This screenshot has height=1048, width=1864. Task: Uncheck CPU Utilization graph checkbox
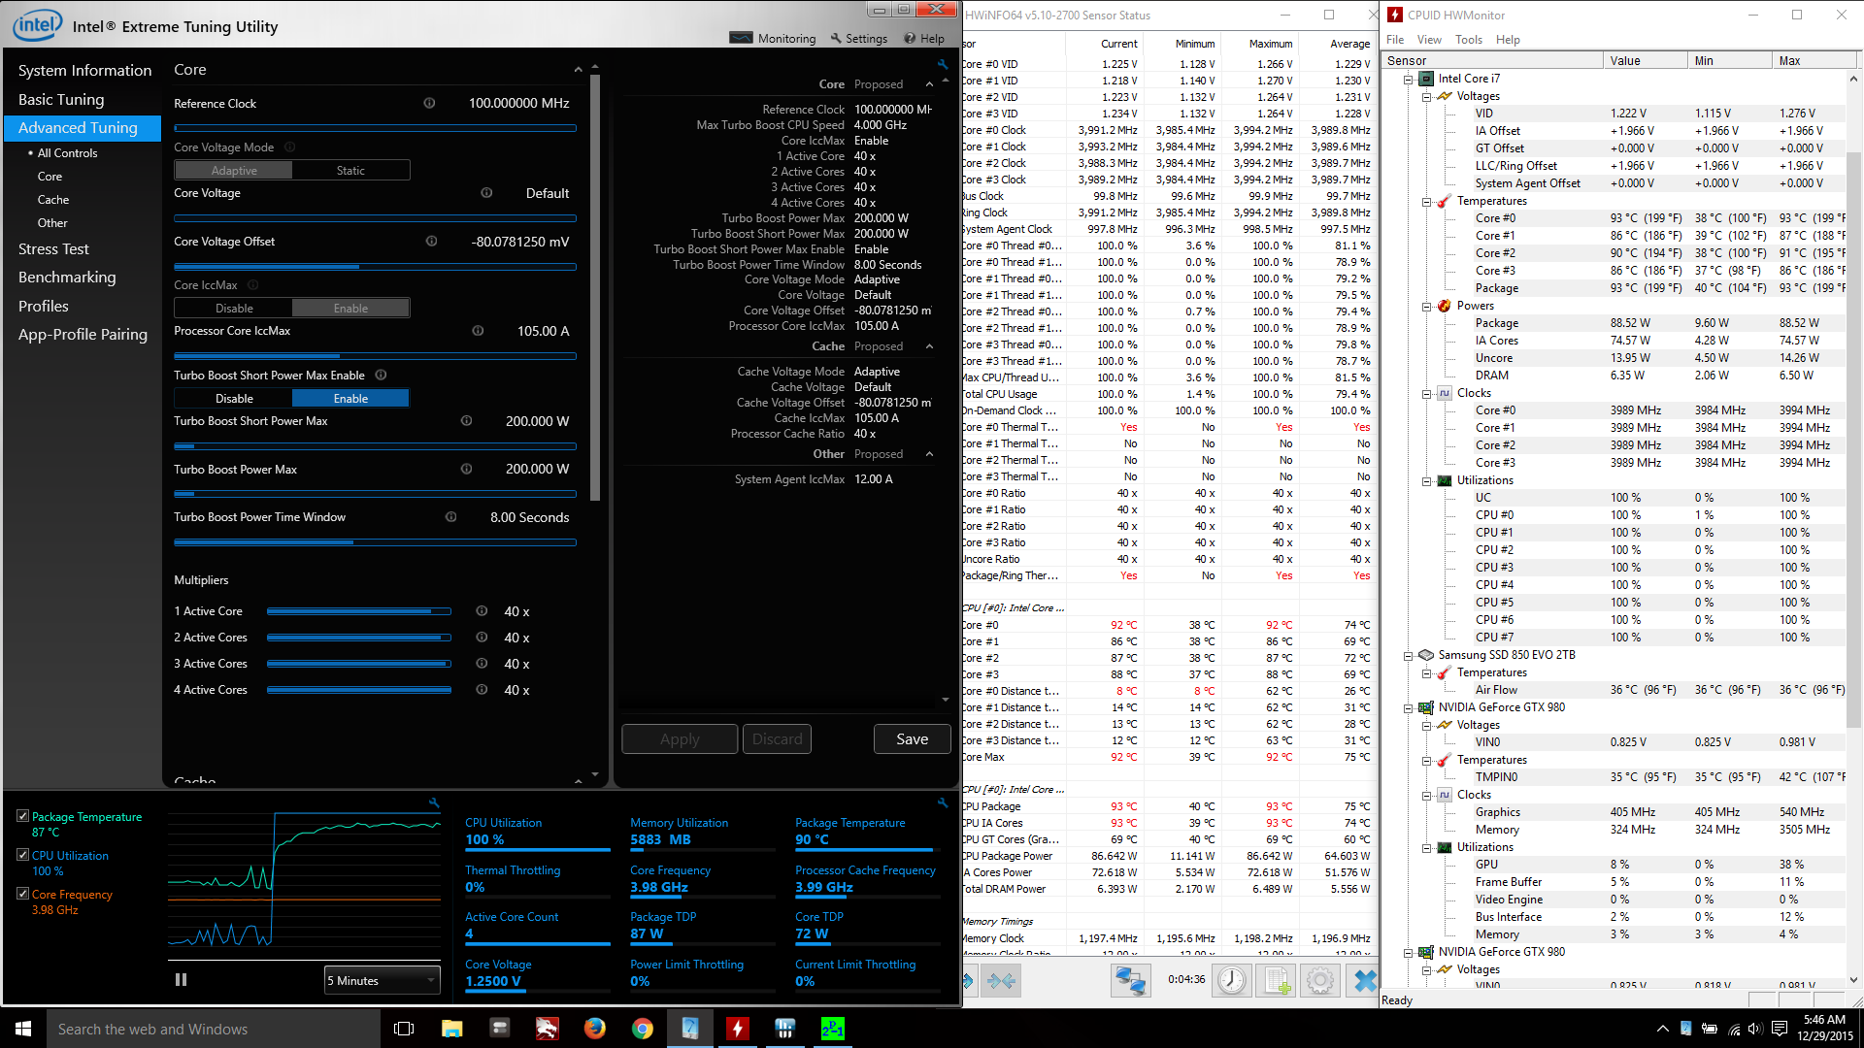tap(22, 855)
